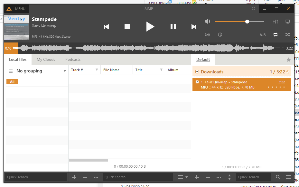Click the elapsed time 0:10
The image size is (299, 187).
click(8, 48)
